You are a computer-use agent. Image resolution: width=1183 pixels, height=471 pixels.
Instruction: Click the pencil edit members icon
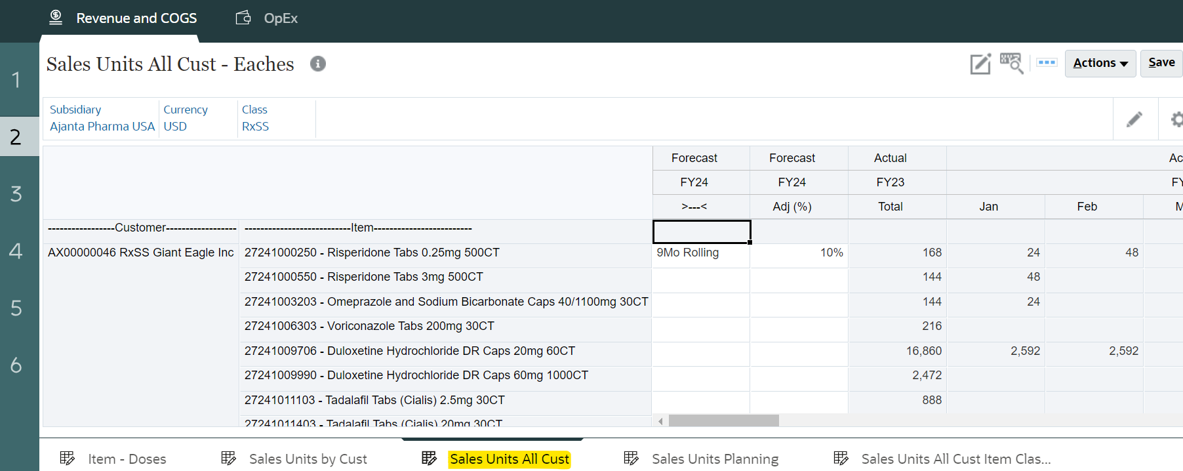click(1134, 119)
